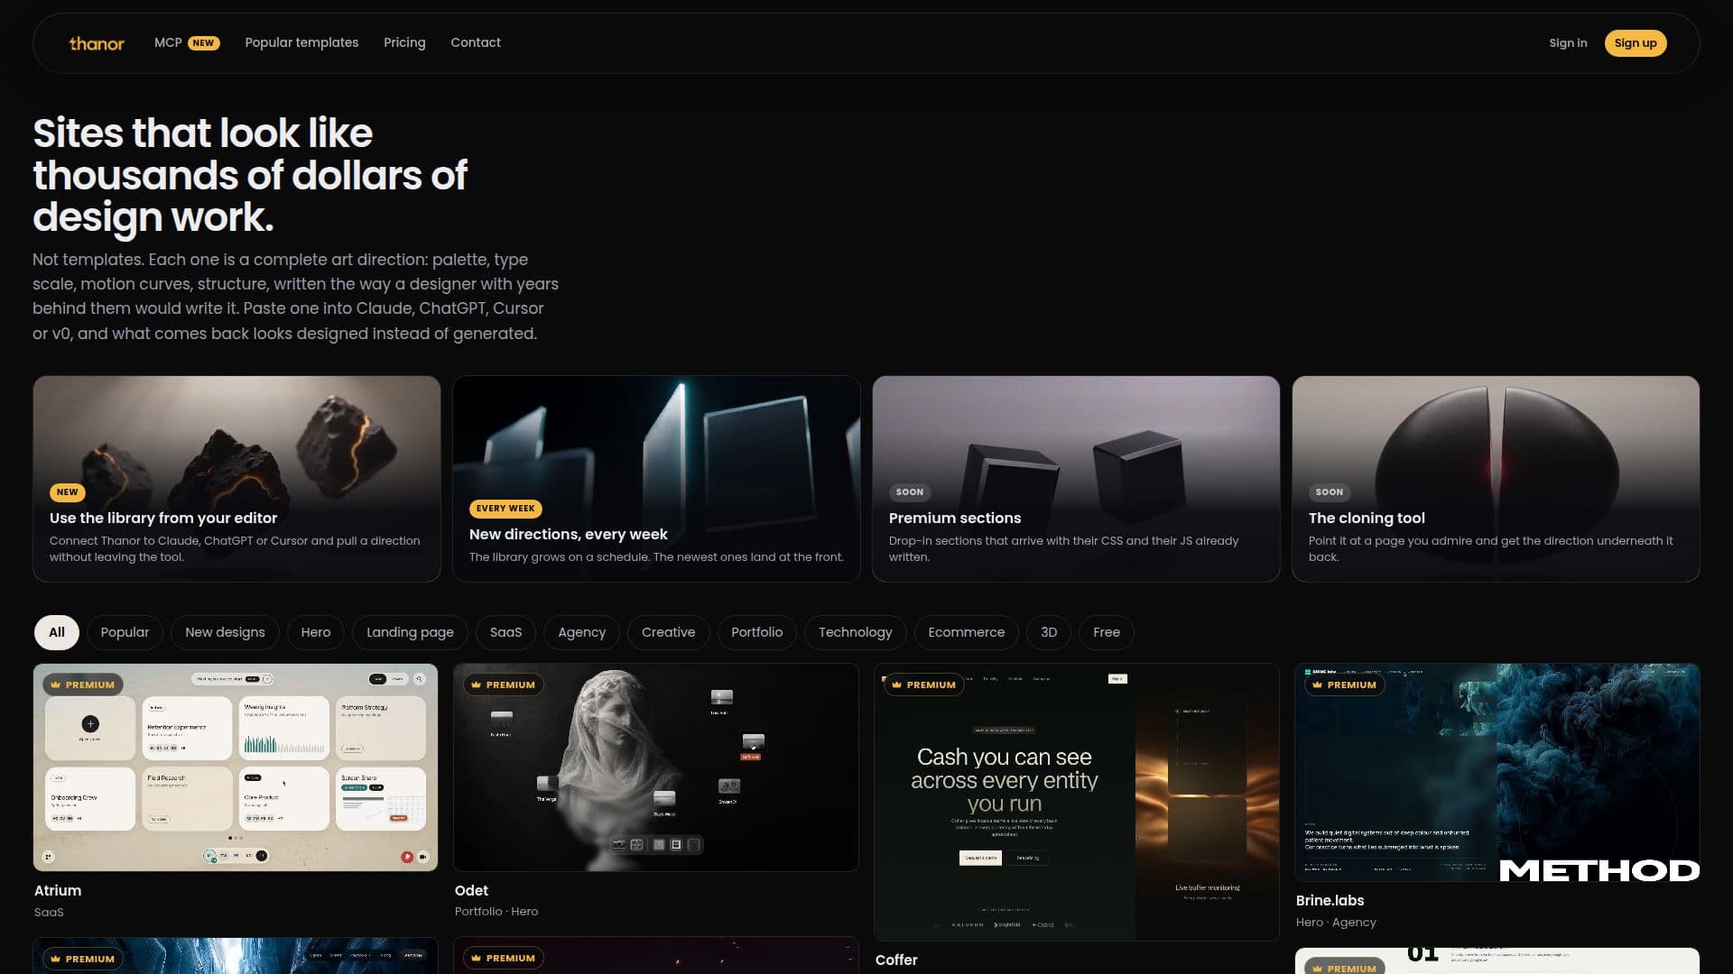Filter designs by 3D
Image resolution: width=1733 pixels, height=974 pixels.
[1049, 632]
